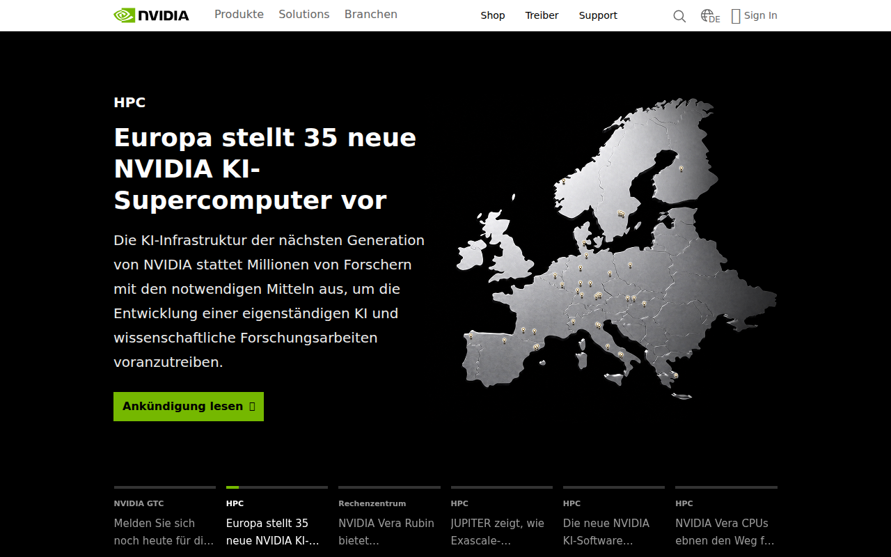Viewport: 891px width, 557px height.
Task: Click the hero description paragraph
Action: pos(269,301)
